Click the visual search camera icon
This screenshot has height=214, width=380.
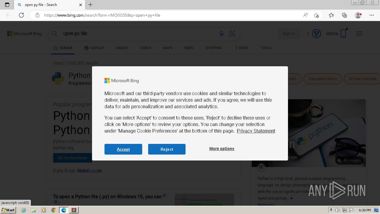[232, 34]
